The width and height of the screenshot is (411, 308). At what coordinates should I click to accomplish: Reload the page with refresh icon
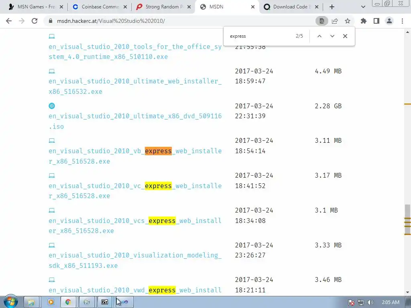35,21
